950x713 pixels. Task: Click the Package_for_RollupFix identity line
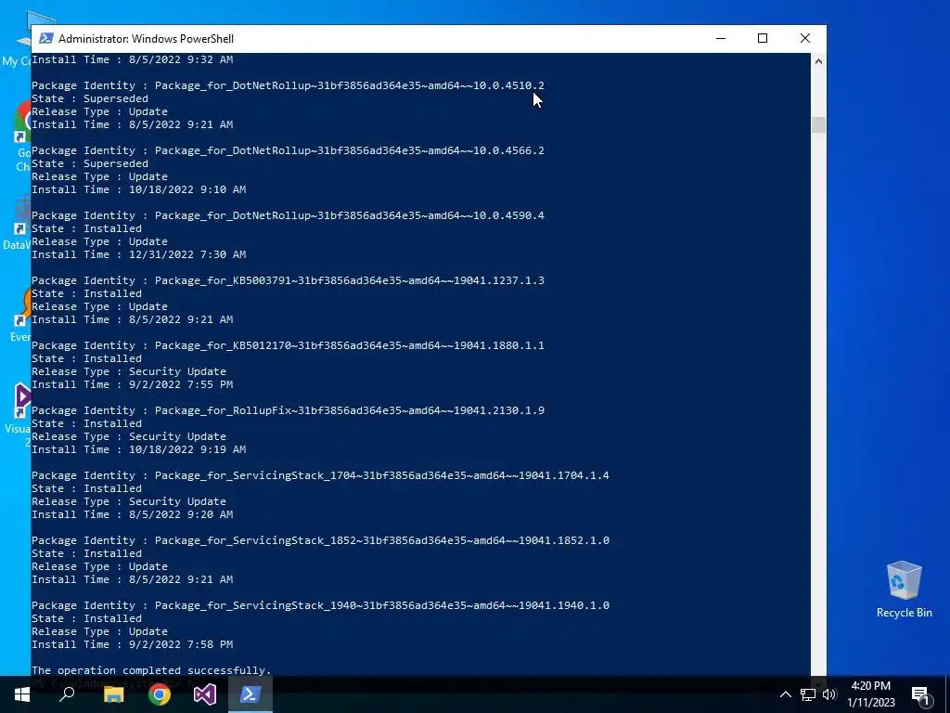click(288, 410)
